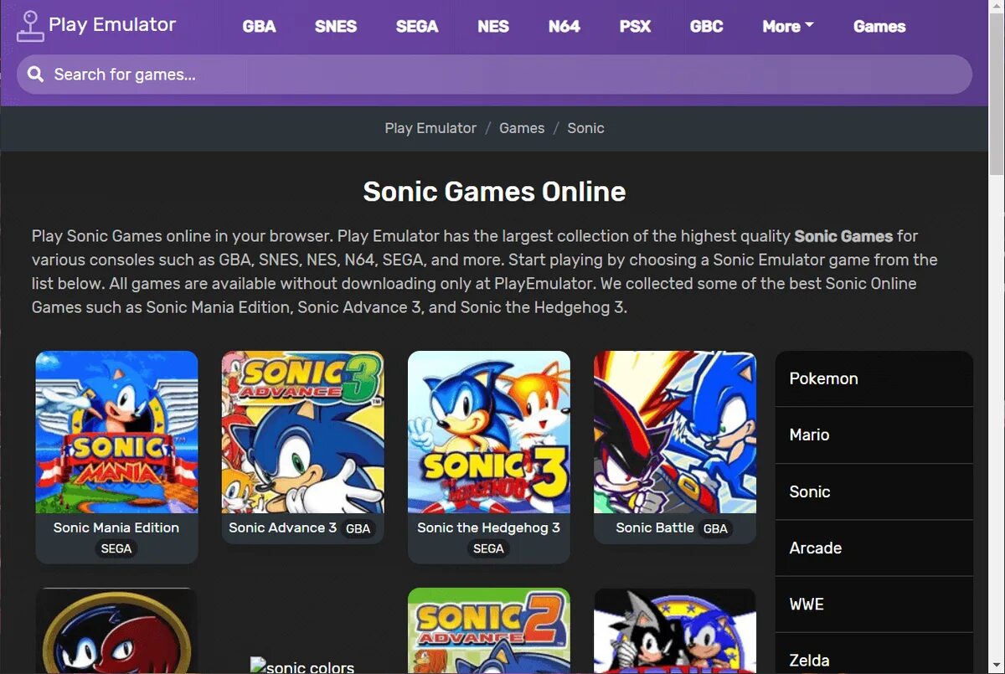Click the Sonic Mania Edition title
Screen dimensions: 1005x674
point(116,527)
